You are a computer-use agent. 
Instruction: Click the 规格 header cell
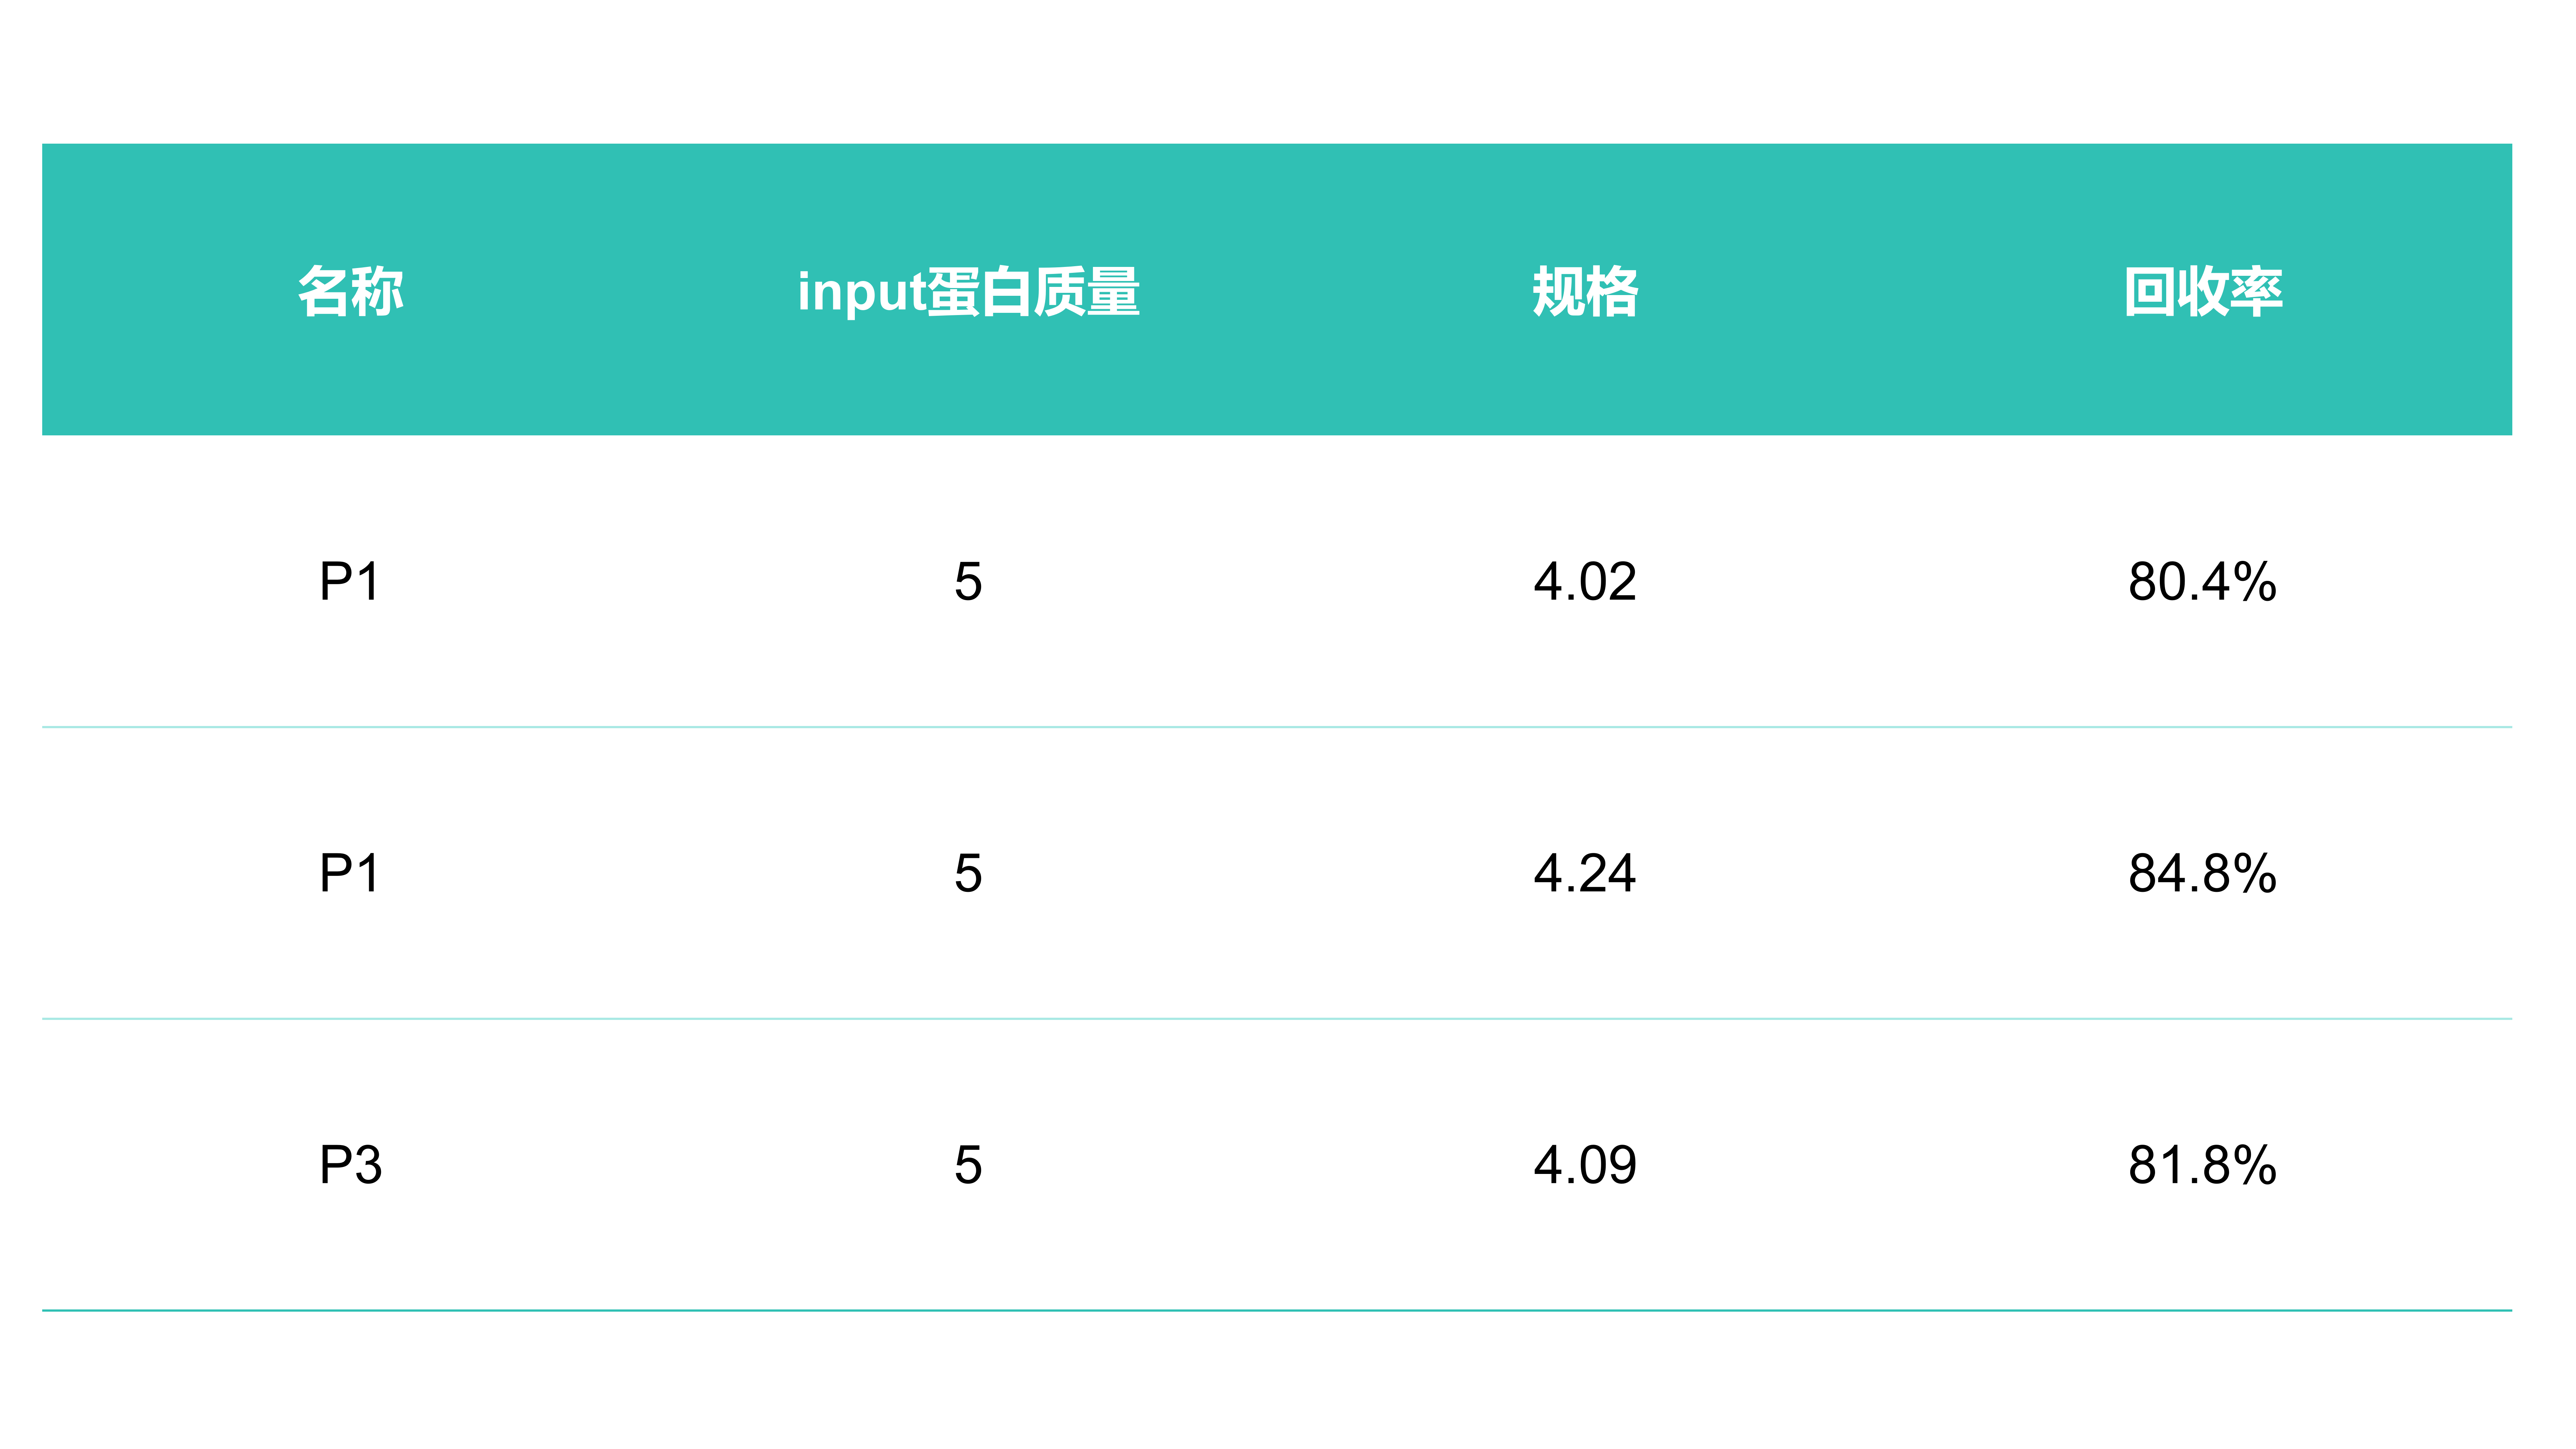point(1585,292)
